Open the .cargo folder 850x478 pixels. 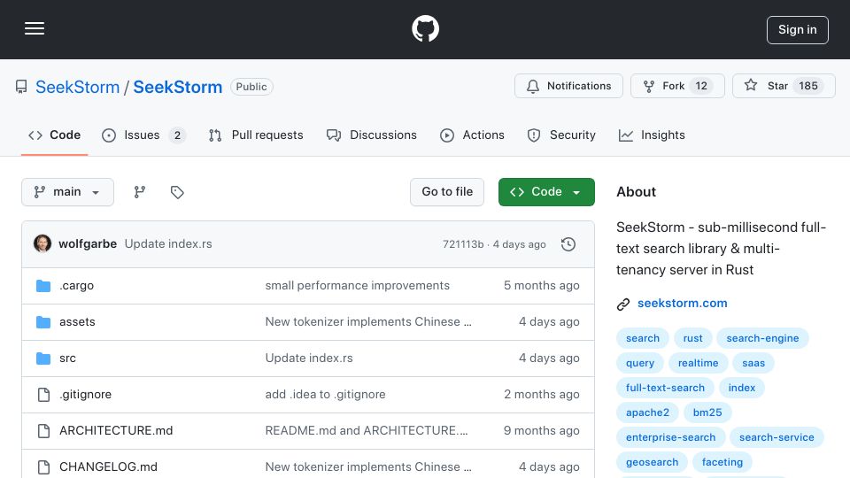[76, 286]
